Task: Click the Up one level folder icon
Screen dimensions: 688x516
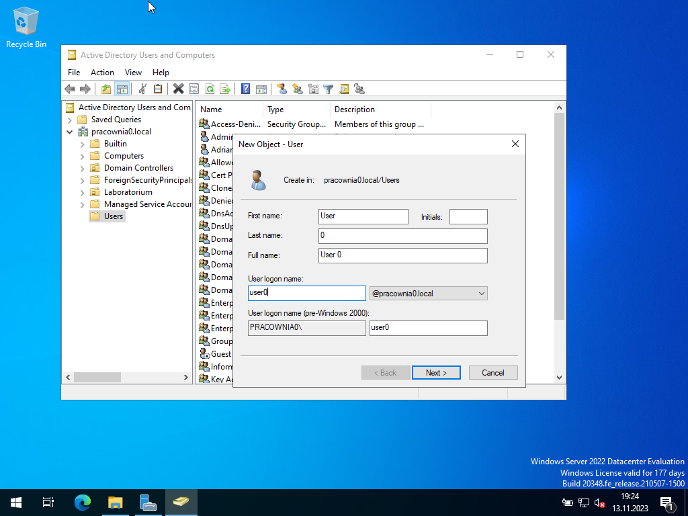Action: (x=106, y=89)
